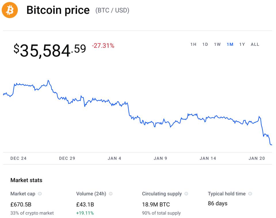Screen dimensions: 276x218
Task: Select the 1H time range
Action: pos(193,44)
